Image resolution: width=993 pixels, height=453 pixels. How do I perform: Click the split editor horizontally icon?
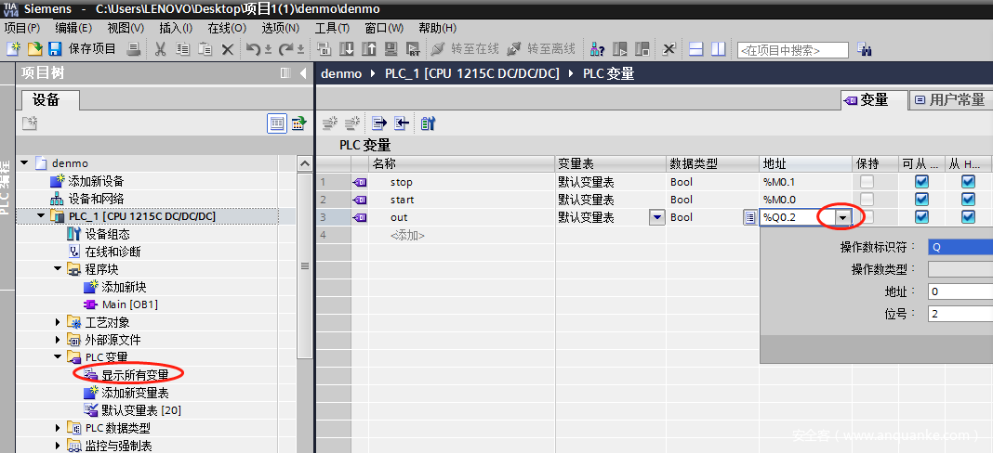pyautogui.click(x=696, y=49)
